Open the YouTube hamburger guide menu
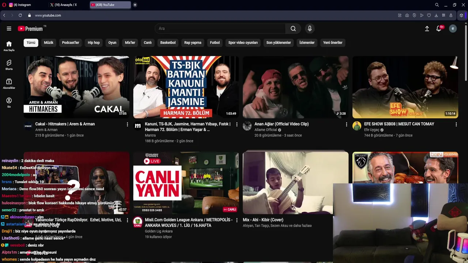This screenshot has height=263, width=468. pos(9,28)
